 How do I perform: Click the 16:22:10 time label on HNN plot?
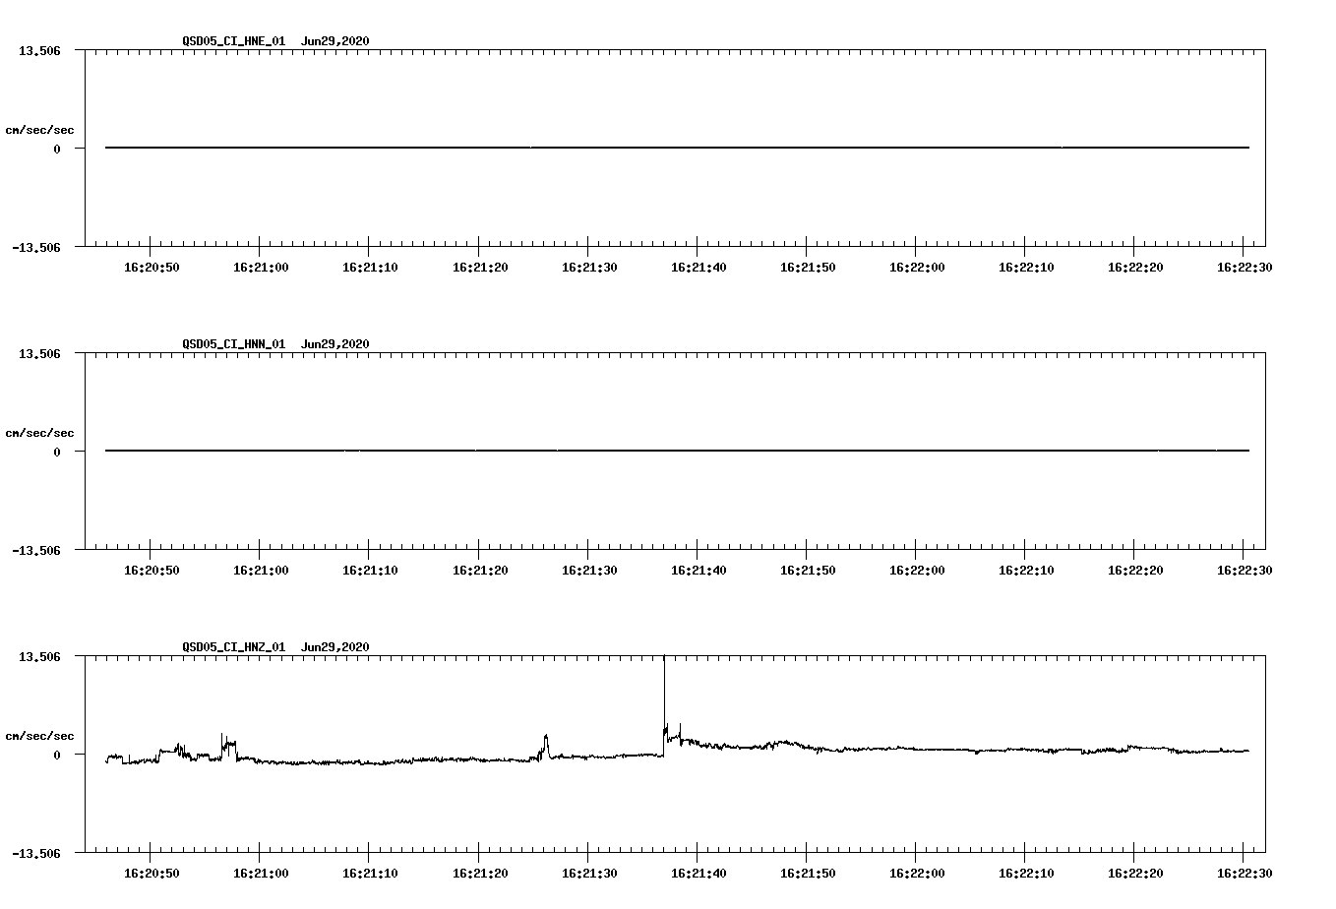pyautogui.click(x=1025, y=571)
